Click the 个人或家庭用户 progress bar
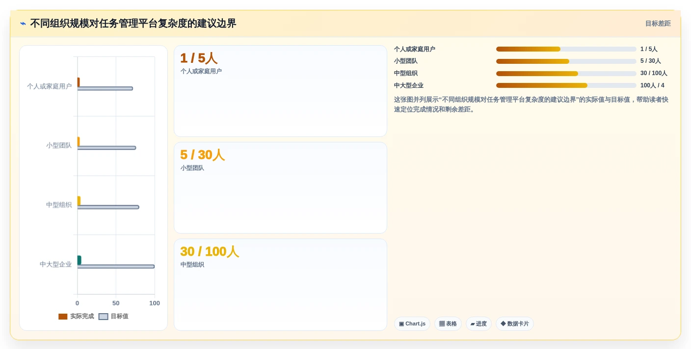 [566, 49]
